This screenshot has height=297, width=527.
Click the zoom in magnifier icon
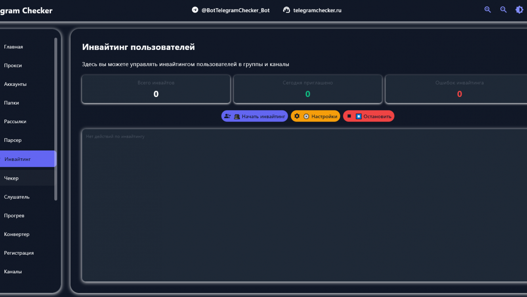[488, 10]
